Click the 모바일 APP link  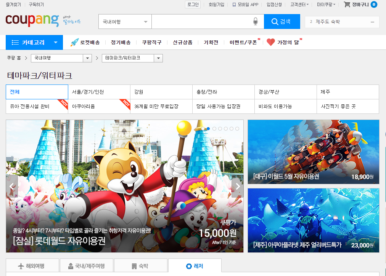(x=245, y=5)
